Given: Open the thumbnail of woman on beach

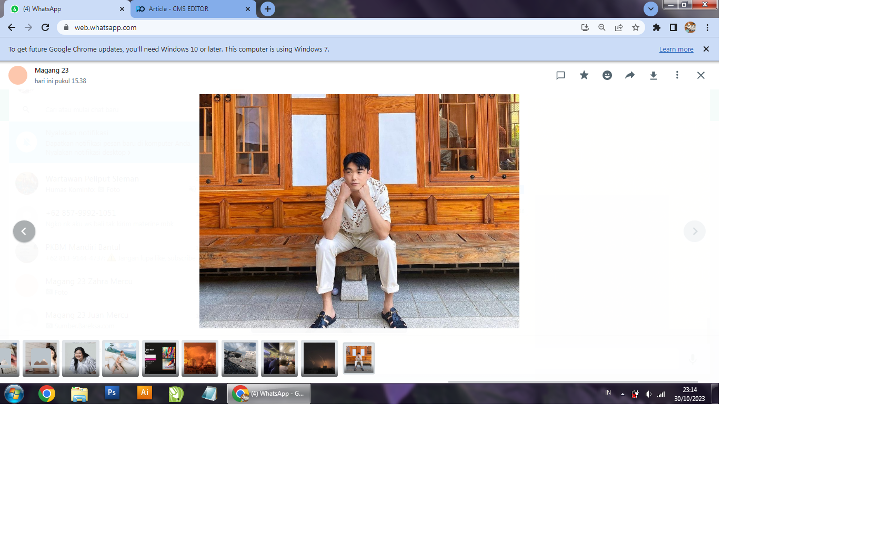Looking at the screenshot, I should click(x=121, y=358).
